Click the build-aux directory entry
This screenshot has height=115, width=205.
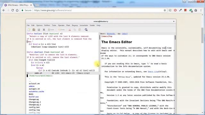click(34, 97)
